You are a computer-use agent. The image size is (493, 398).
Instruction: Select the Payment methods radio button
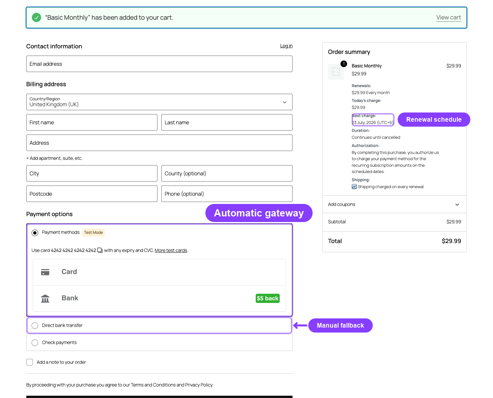click(x=35, y=233)
